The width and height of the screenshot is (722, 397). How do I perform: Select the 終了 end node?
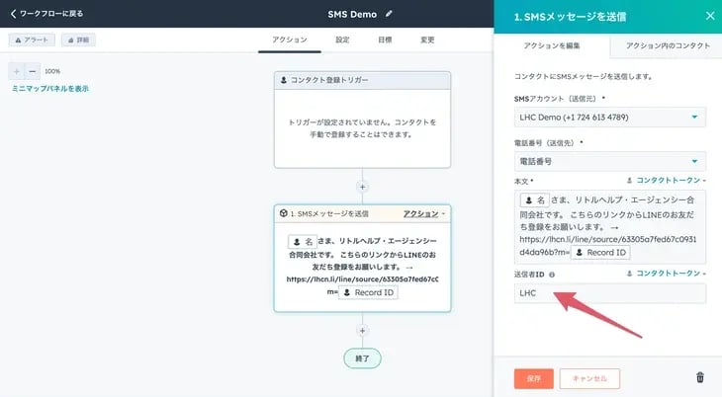(x=362, y=358)
